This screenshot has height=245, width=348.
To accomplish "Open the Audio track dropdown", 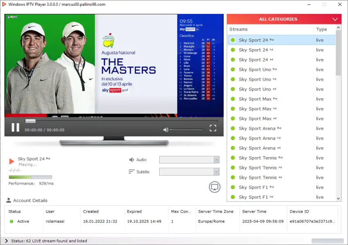I will 189,160.
